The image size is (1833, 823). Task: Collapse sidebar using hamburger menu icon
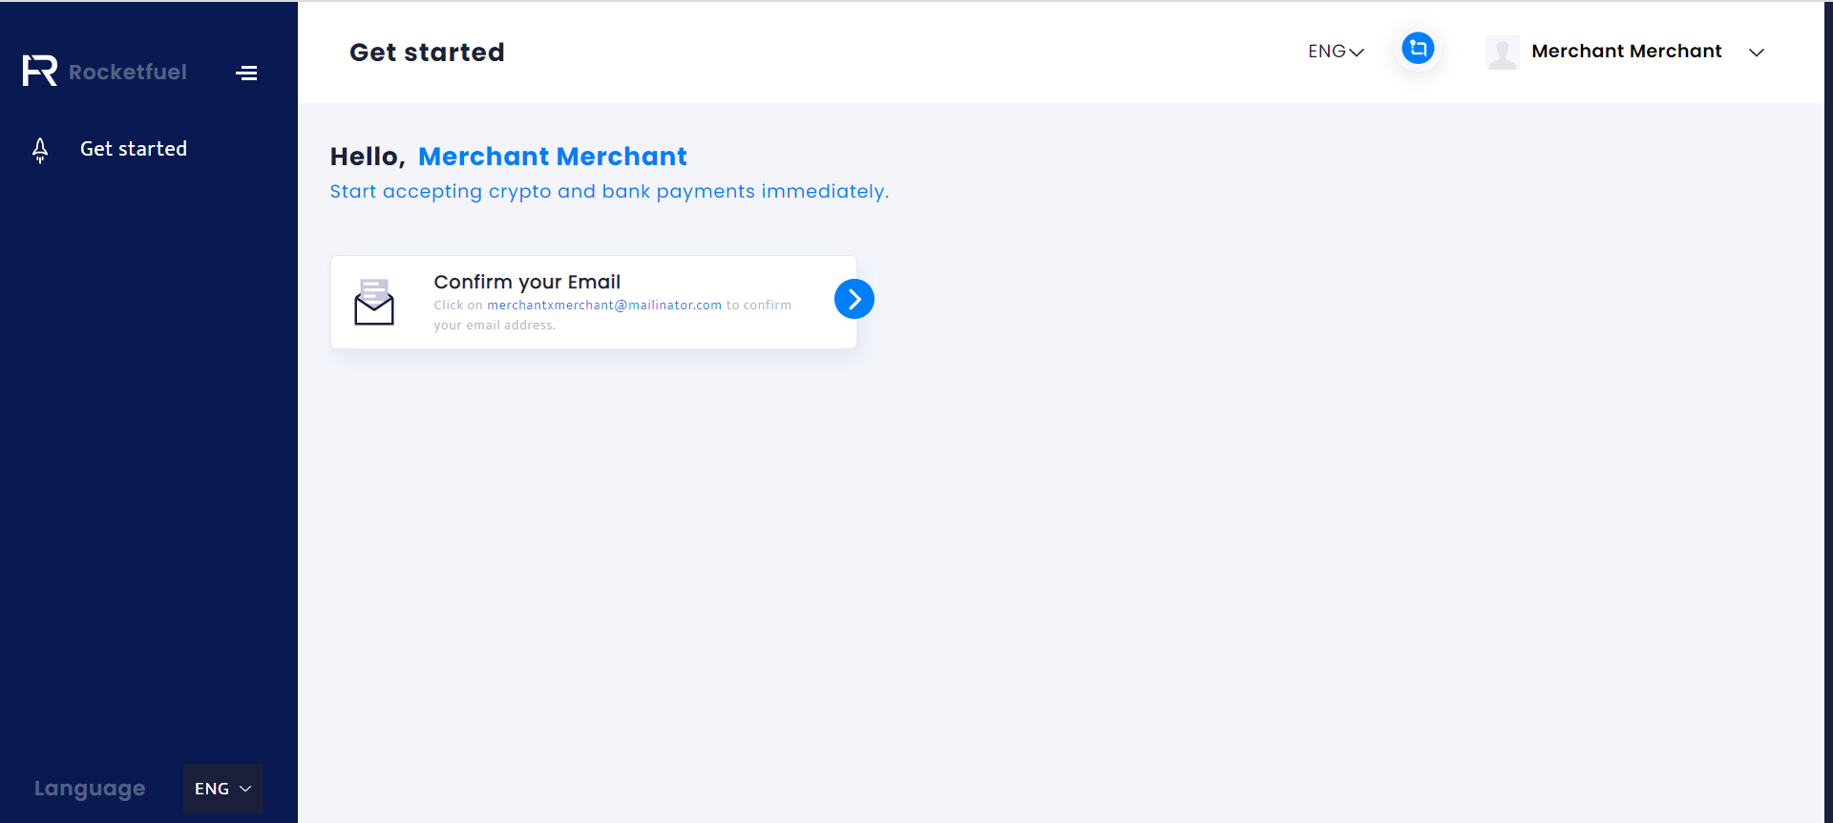(x=246, y=73)
